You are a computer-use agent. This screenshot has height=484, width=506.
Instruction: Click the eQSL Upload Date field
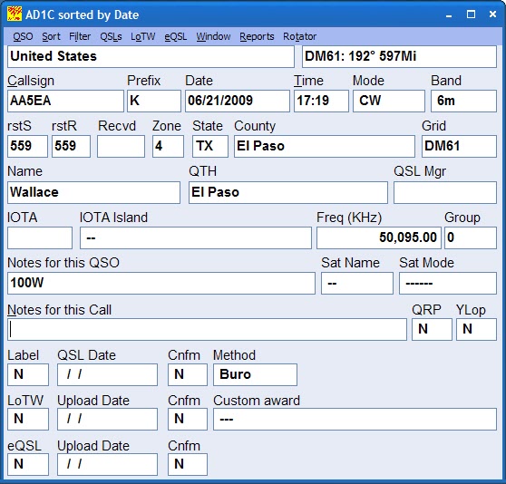(107, 464)
